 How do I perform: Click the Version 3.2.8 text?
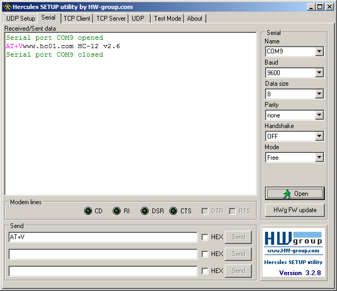300,273
